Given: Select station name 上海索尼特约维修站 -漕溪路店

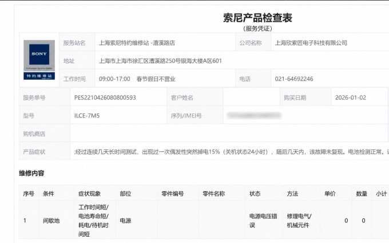Looking at the screenshot, I should tap(137, 43).
